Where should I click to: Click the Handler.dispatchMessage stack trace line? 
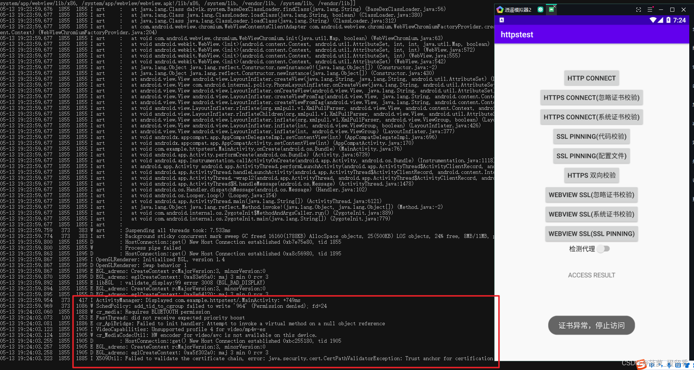[183, 190]
